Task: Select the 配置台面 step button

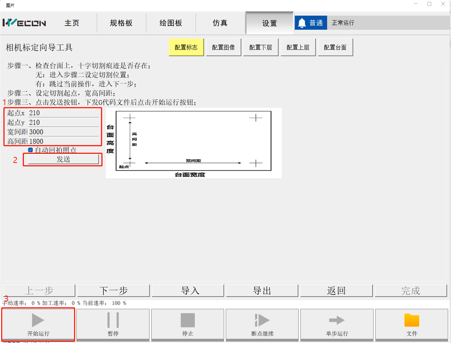Action: coord(335,47)
